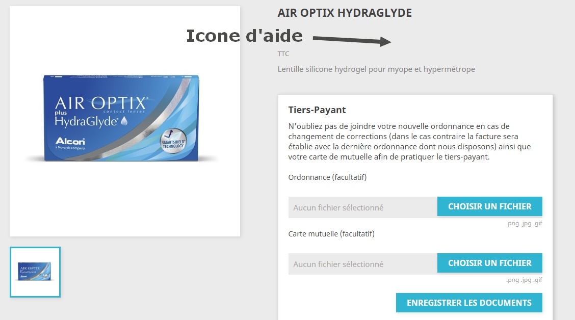Click the Lentille silicone hydrogel description
This screenshot has height=320, width=575.
click(376, 69)
